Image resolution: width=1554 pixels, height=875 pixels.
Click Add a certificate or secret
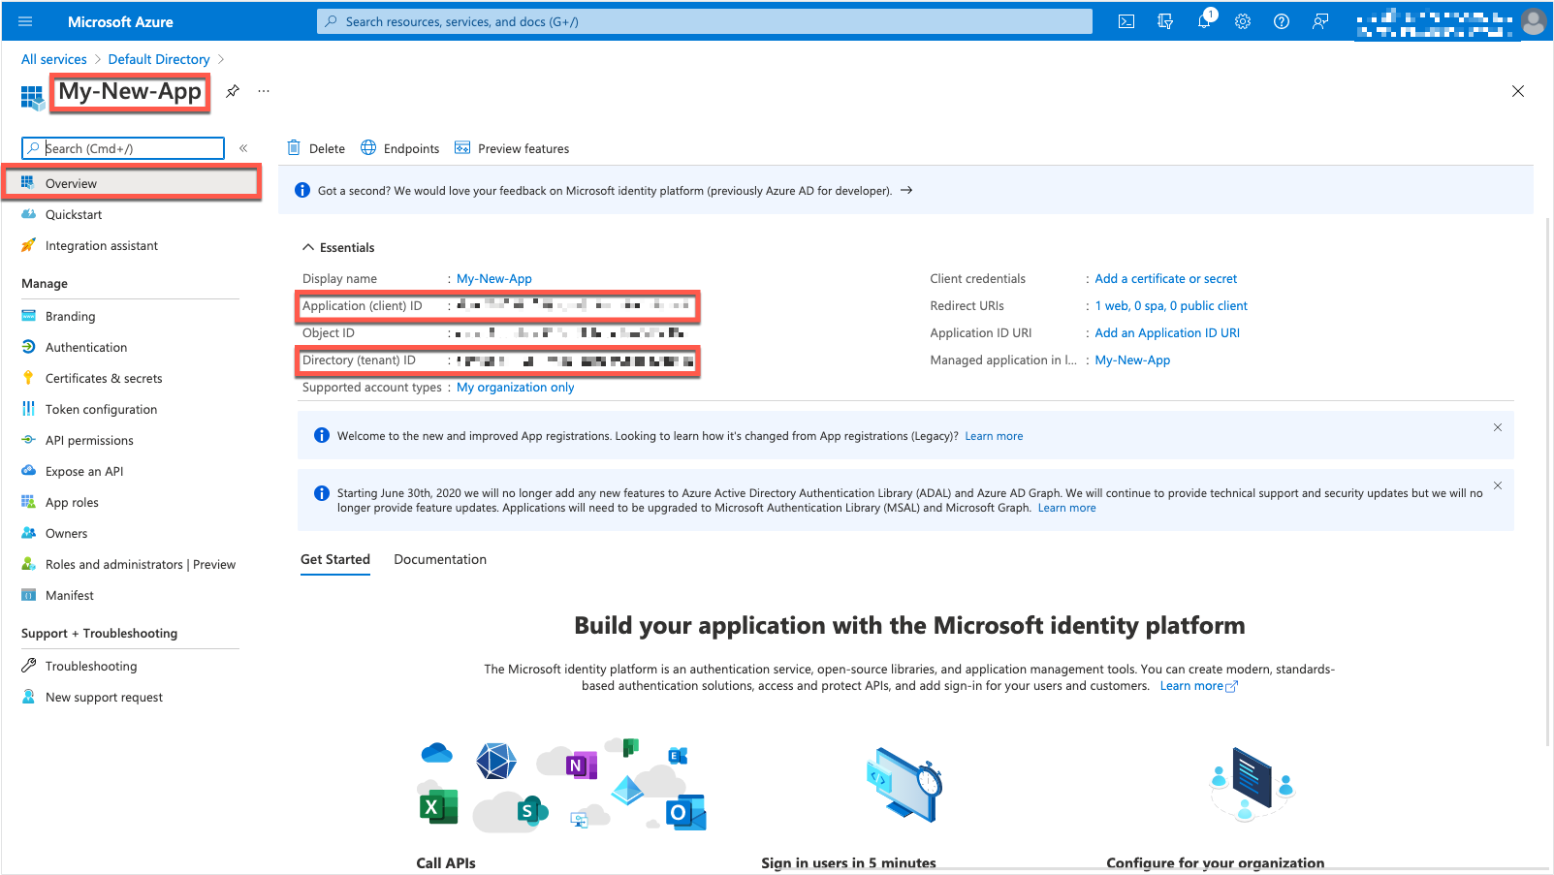point(1166,278)
